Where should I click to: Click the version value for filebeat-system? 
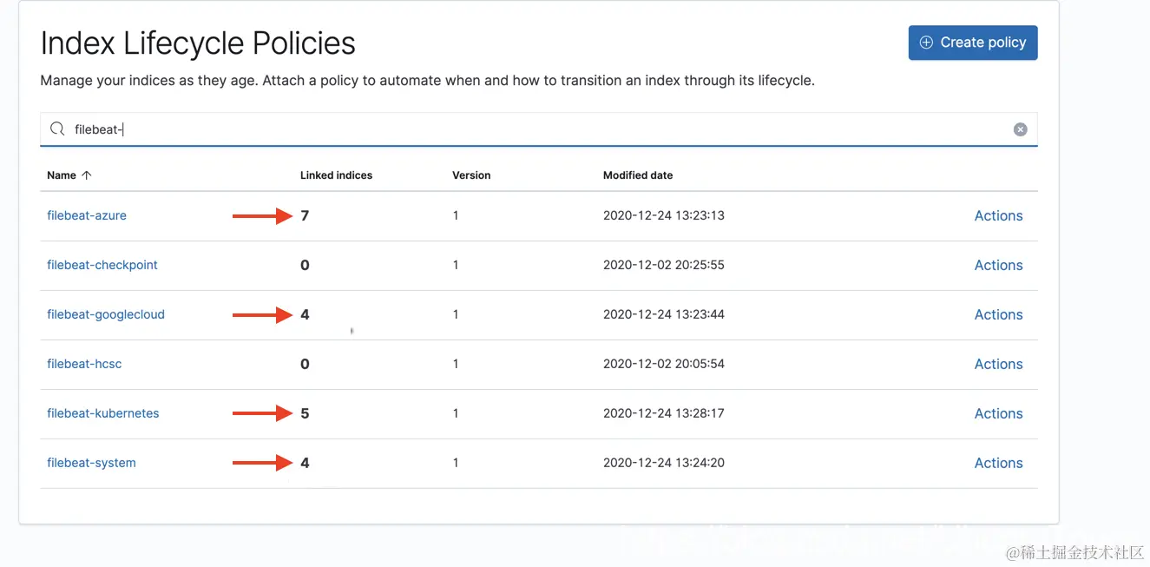456,464
